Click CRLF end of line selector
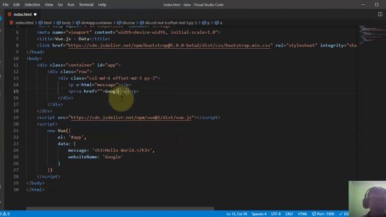This screenshot has width=386, height=217. [289, 214]
